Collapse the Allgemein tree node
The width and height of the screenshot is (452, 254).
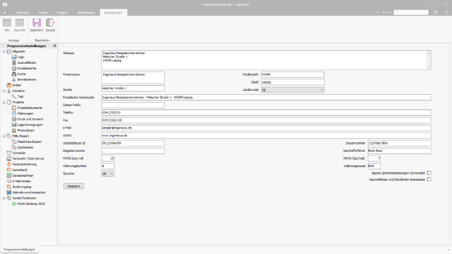pyautogui.click(x=4, y=51)
